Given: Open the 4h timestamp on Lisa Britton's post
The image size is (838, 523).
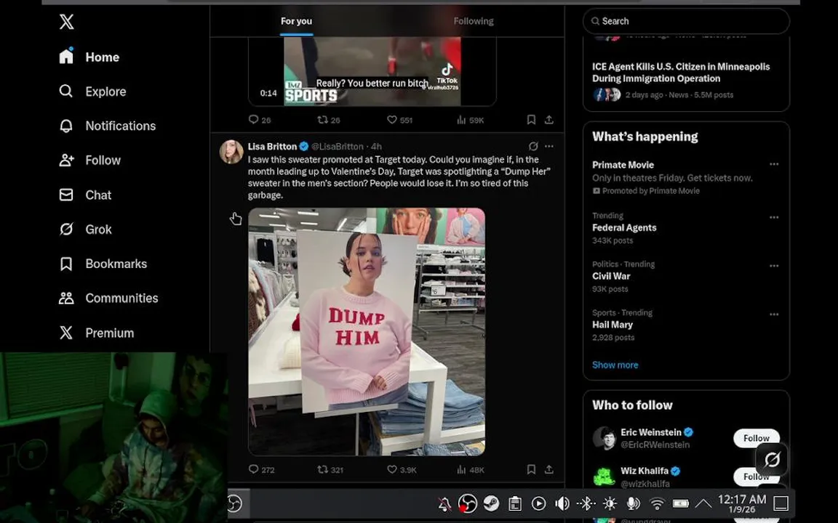Looking at the screenshot, I should coord(376,146).
